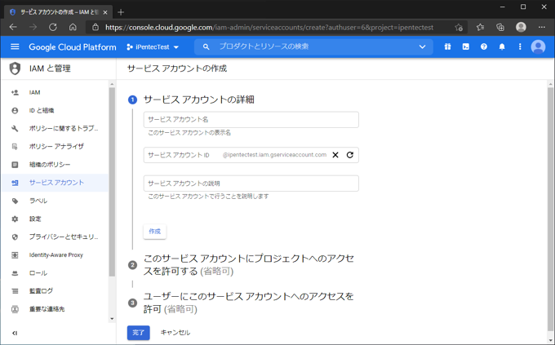Select サービス アカウント in sidebar

55,183
